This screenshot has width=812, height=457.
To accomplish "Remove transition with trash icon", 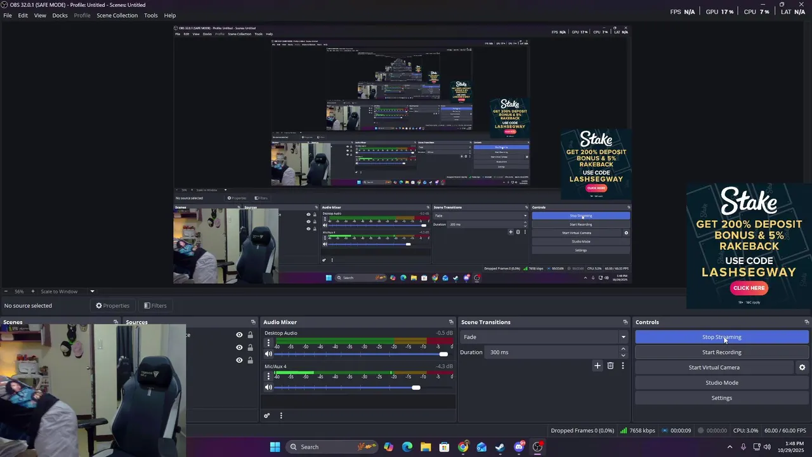I will (610, 366).
